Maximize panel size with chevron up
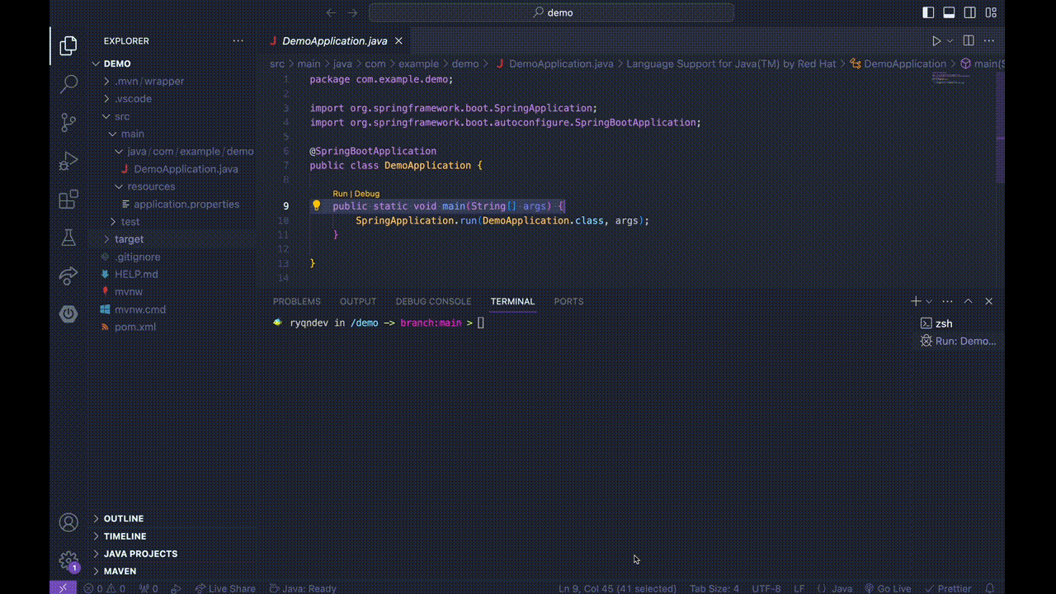The width and height of the screenshot is (1056, 594). (969, 301)
